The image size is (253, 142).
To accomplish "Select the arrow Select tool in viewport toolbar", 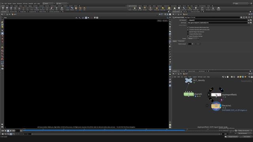I will (2, 30).
